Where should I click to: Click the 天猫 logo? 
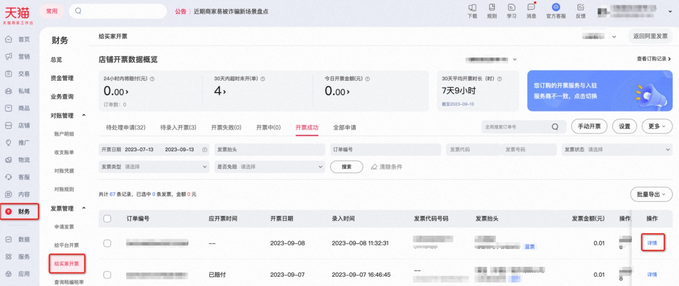(x=17, y=15)
